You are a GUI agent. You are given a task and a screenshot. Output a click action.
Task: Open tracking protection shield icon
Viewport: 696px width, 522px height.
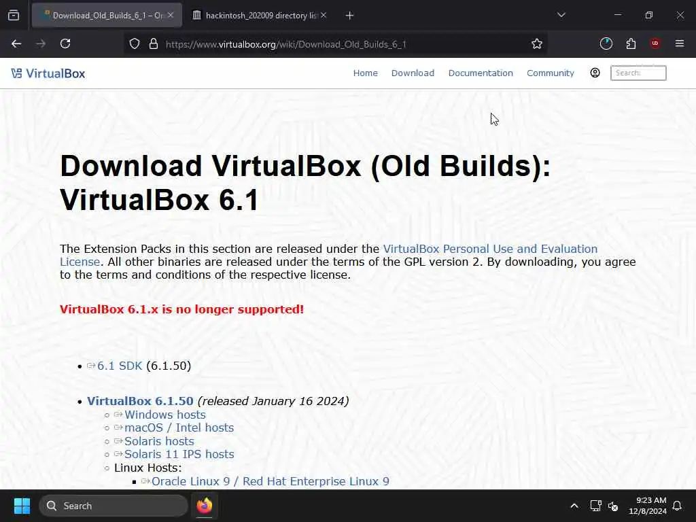tap(135, 44)
